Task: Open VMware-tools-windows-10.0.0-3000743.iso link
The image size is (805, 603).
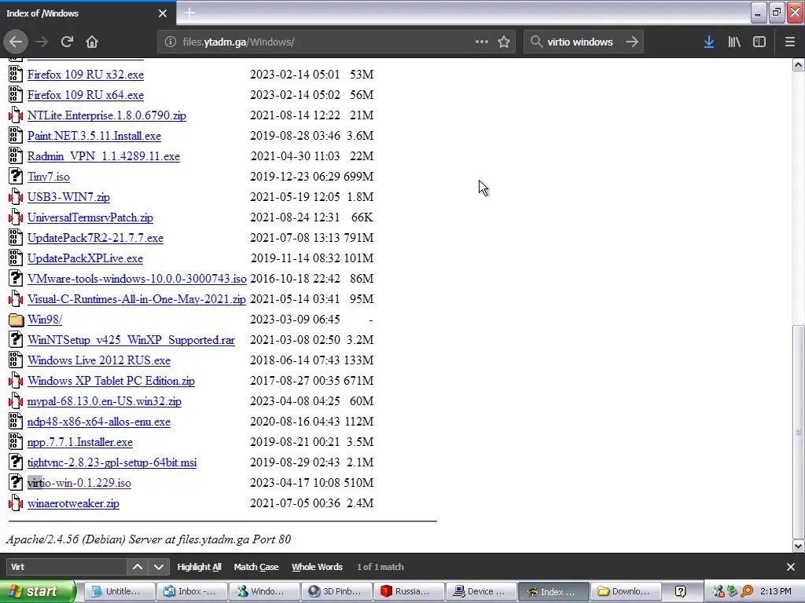Action: [x=137, y=279]
